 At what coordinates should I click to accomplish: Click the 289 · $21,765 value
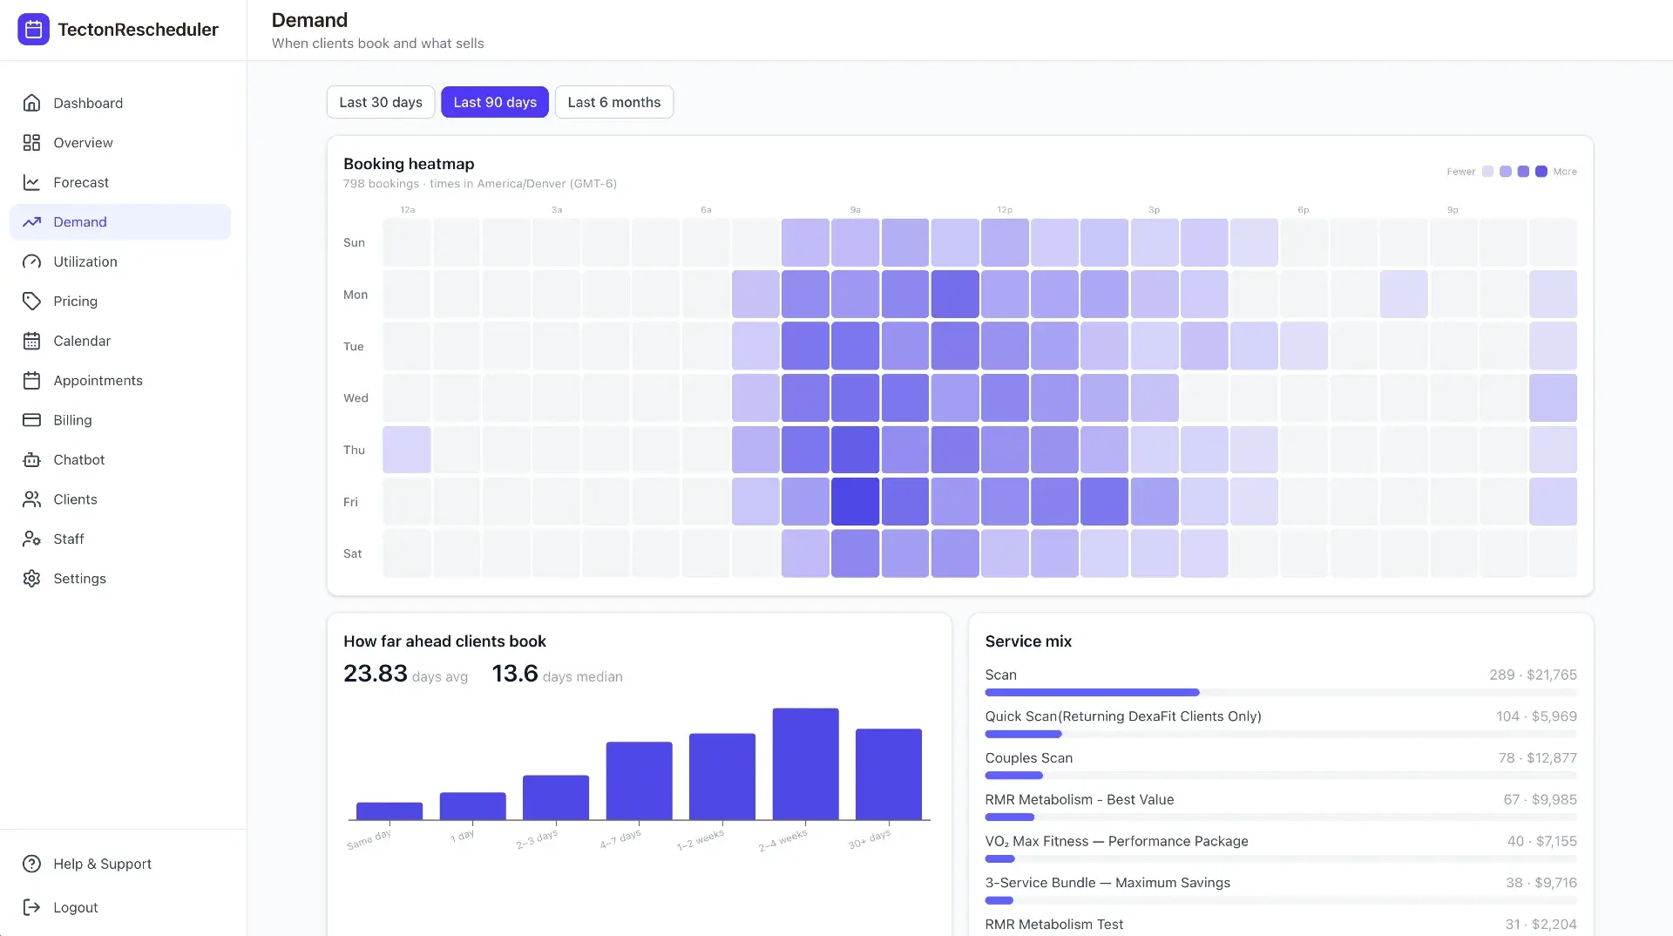(1533, 675)
